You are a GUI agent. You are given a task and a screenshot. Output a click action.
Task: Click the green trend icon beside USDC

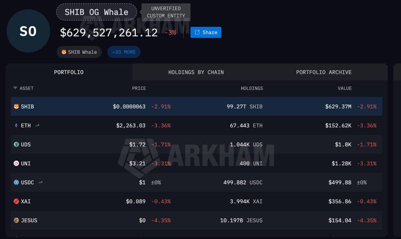(40, 182)
